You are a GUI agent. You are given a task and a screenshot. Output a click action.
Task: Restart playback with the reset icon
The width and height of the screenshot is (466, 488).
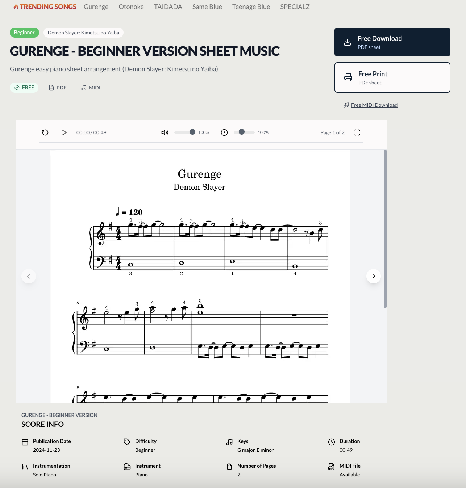(45, 132)
